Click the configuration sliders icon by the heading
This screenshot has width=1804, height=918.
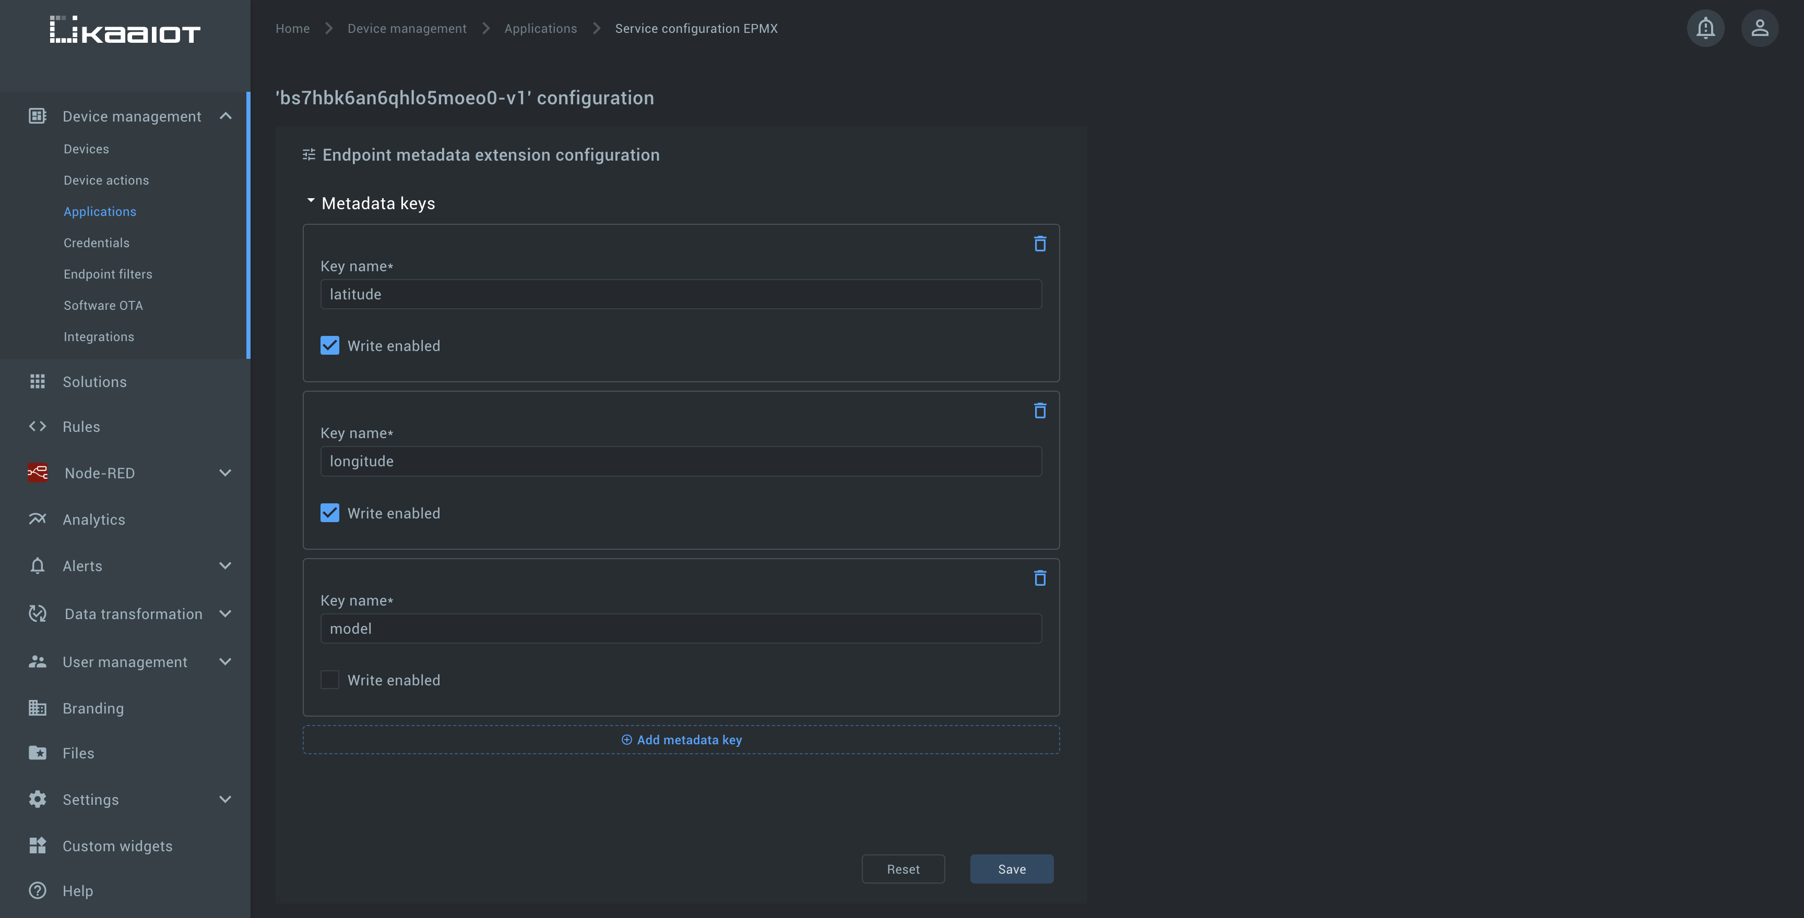tap(309, 154)
